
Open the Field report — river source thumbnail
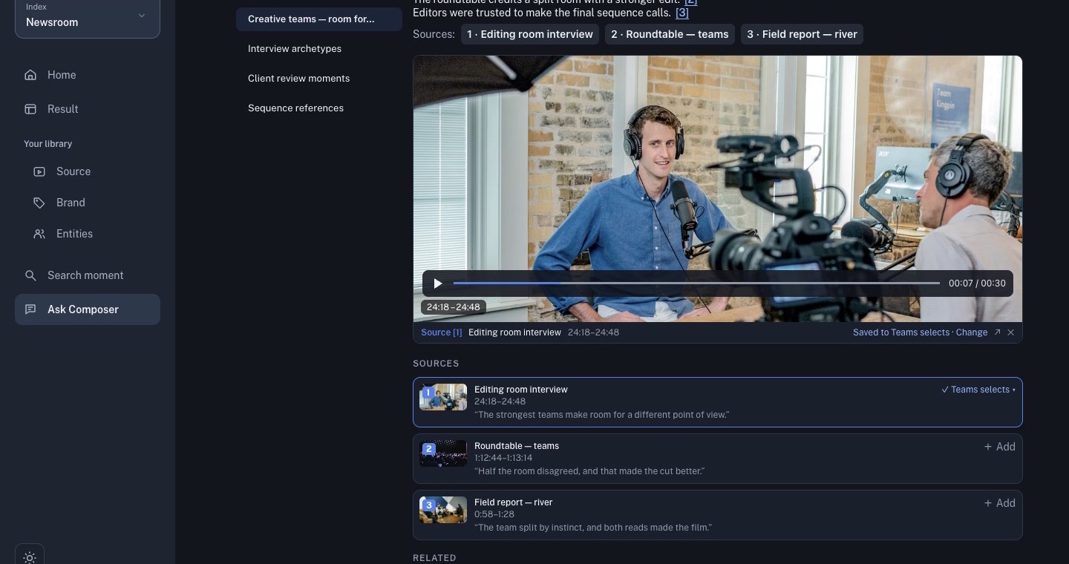pyautogui.click(x=443, y=510)
